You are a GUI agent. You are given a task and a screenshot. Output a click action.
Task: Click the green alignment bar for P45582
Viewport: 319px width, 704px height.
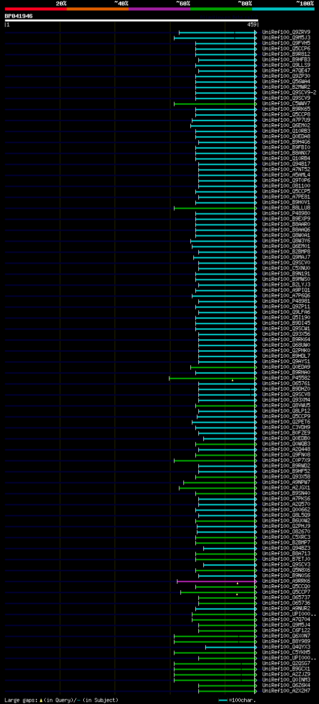tap(213, 378)
